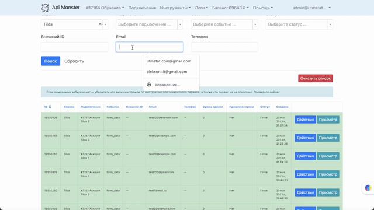Focus the Телефон input field
Image resolution: width=374 pixels, height=210 pixels.
pos(224,47)
